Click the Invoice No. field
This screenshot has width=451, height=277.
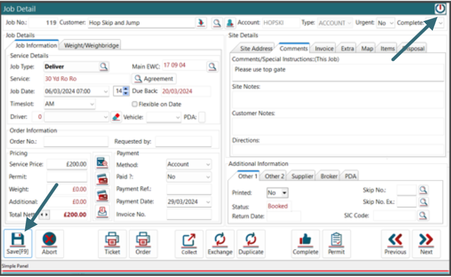[x=189, y=215]
